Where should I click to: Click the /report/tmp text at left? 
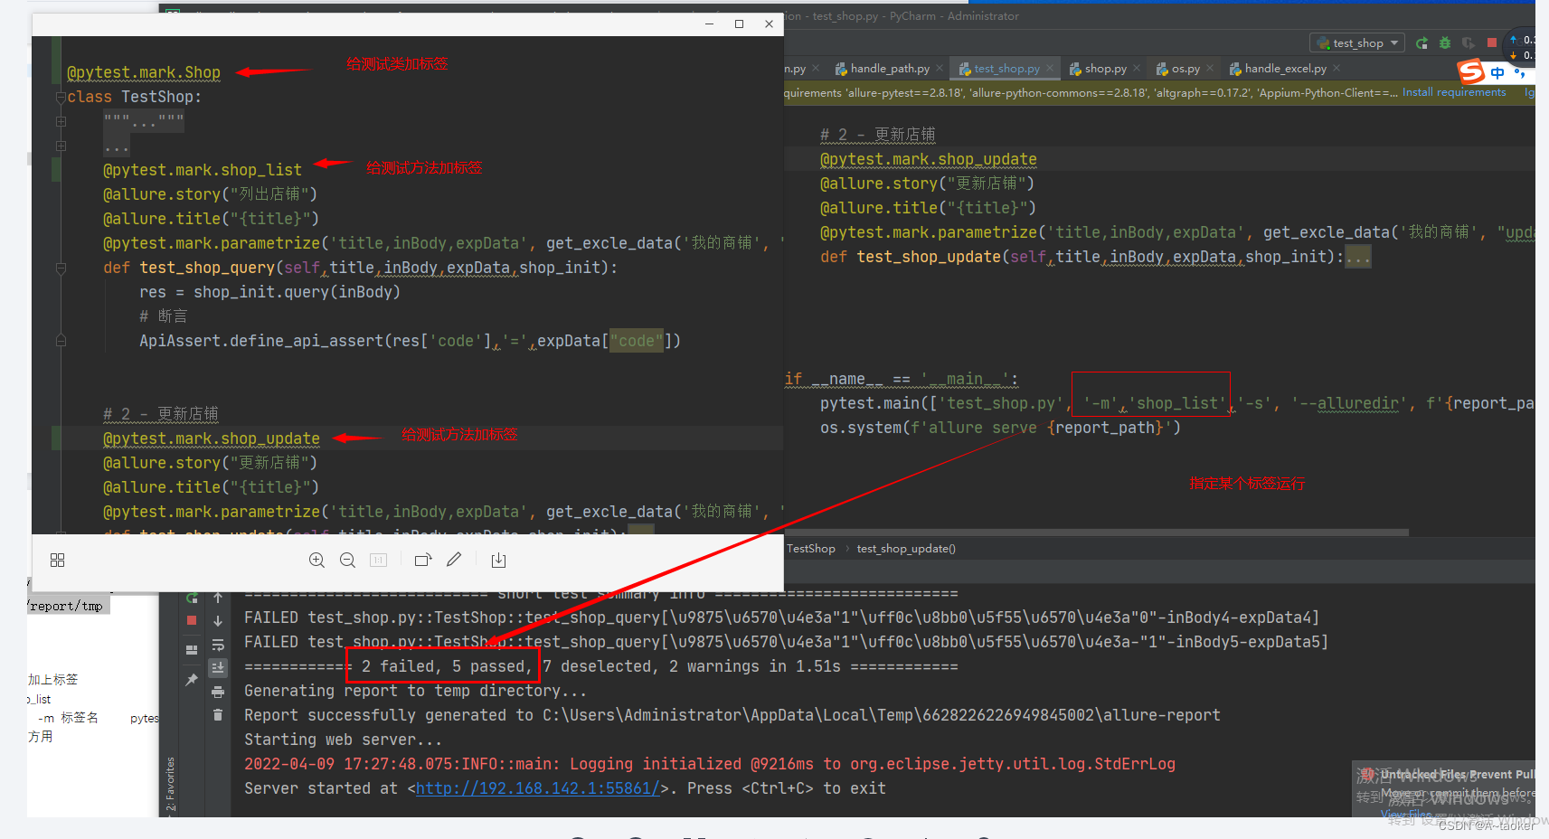coord(65,606)
